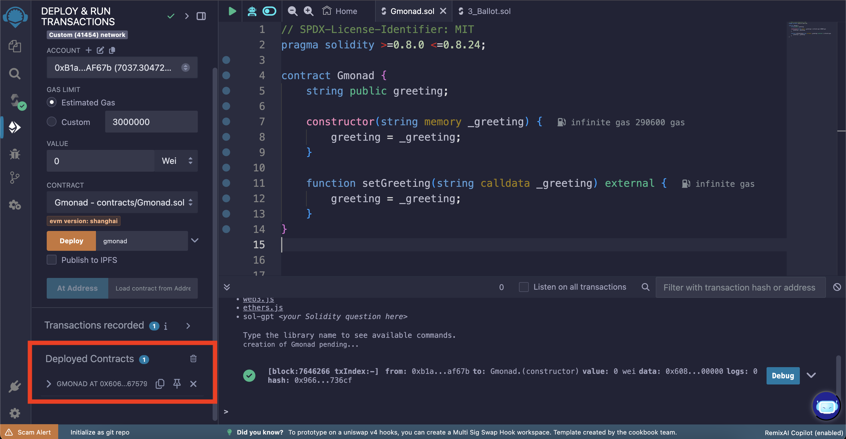Viewport: 846px width, 439px height.
Task: Click the green Run script play icon
Action: (x=232, y=11)
